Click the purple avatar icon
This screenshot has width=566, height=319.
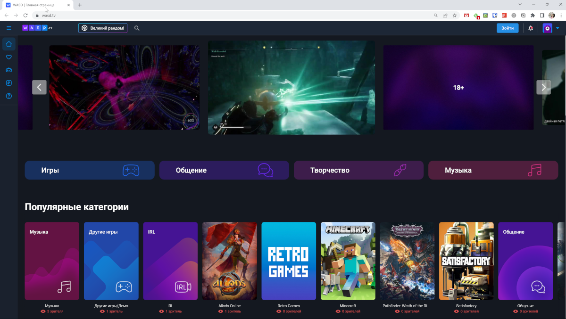pos(547,28)
